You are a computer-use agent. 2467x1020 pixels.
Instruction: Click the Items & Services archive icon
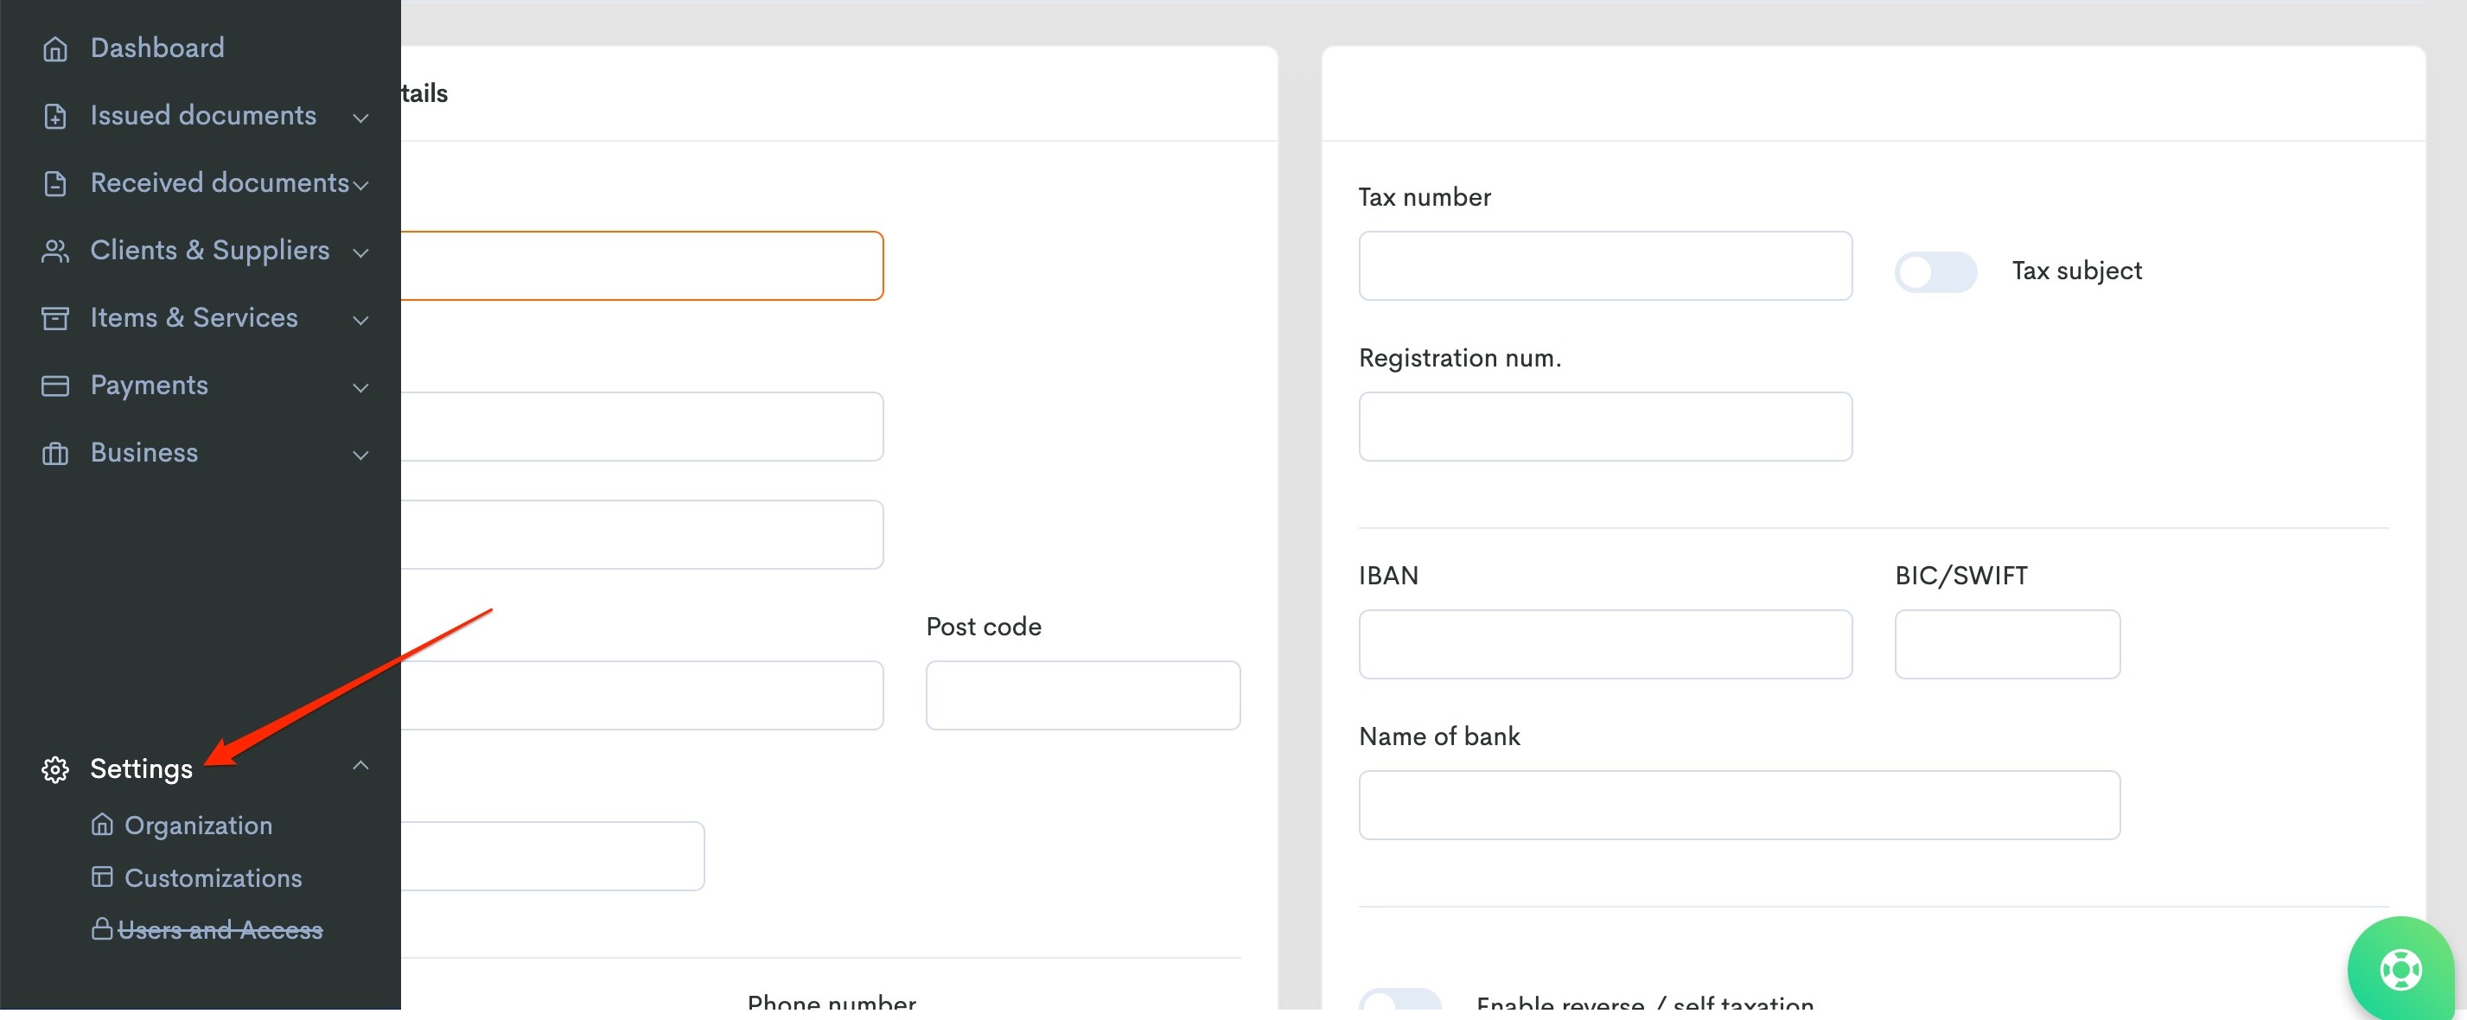(55, 318)
